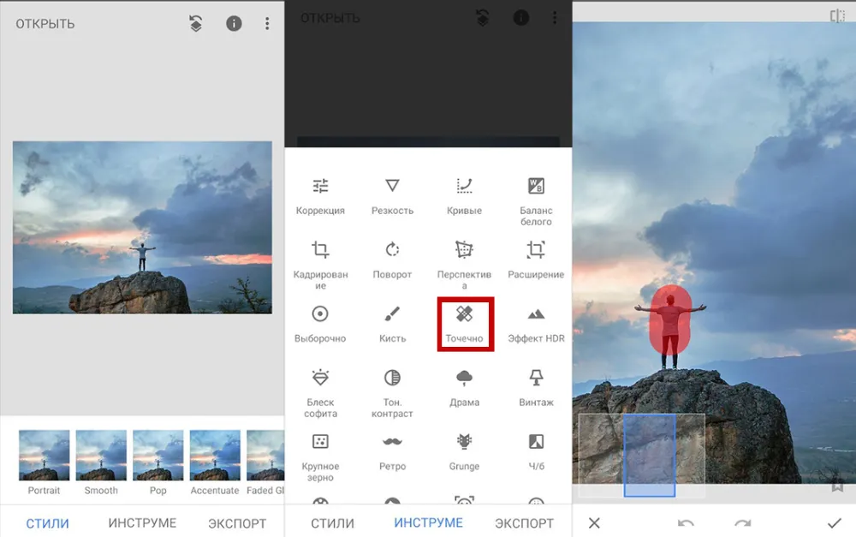Switch to ИНСТРУМЕ tab in left screen
Viewport: 856px width, 537px height.
(x=142, y=522)
